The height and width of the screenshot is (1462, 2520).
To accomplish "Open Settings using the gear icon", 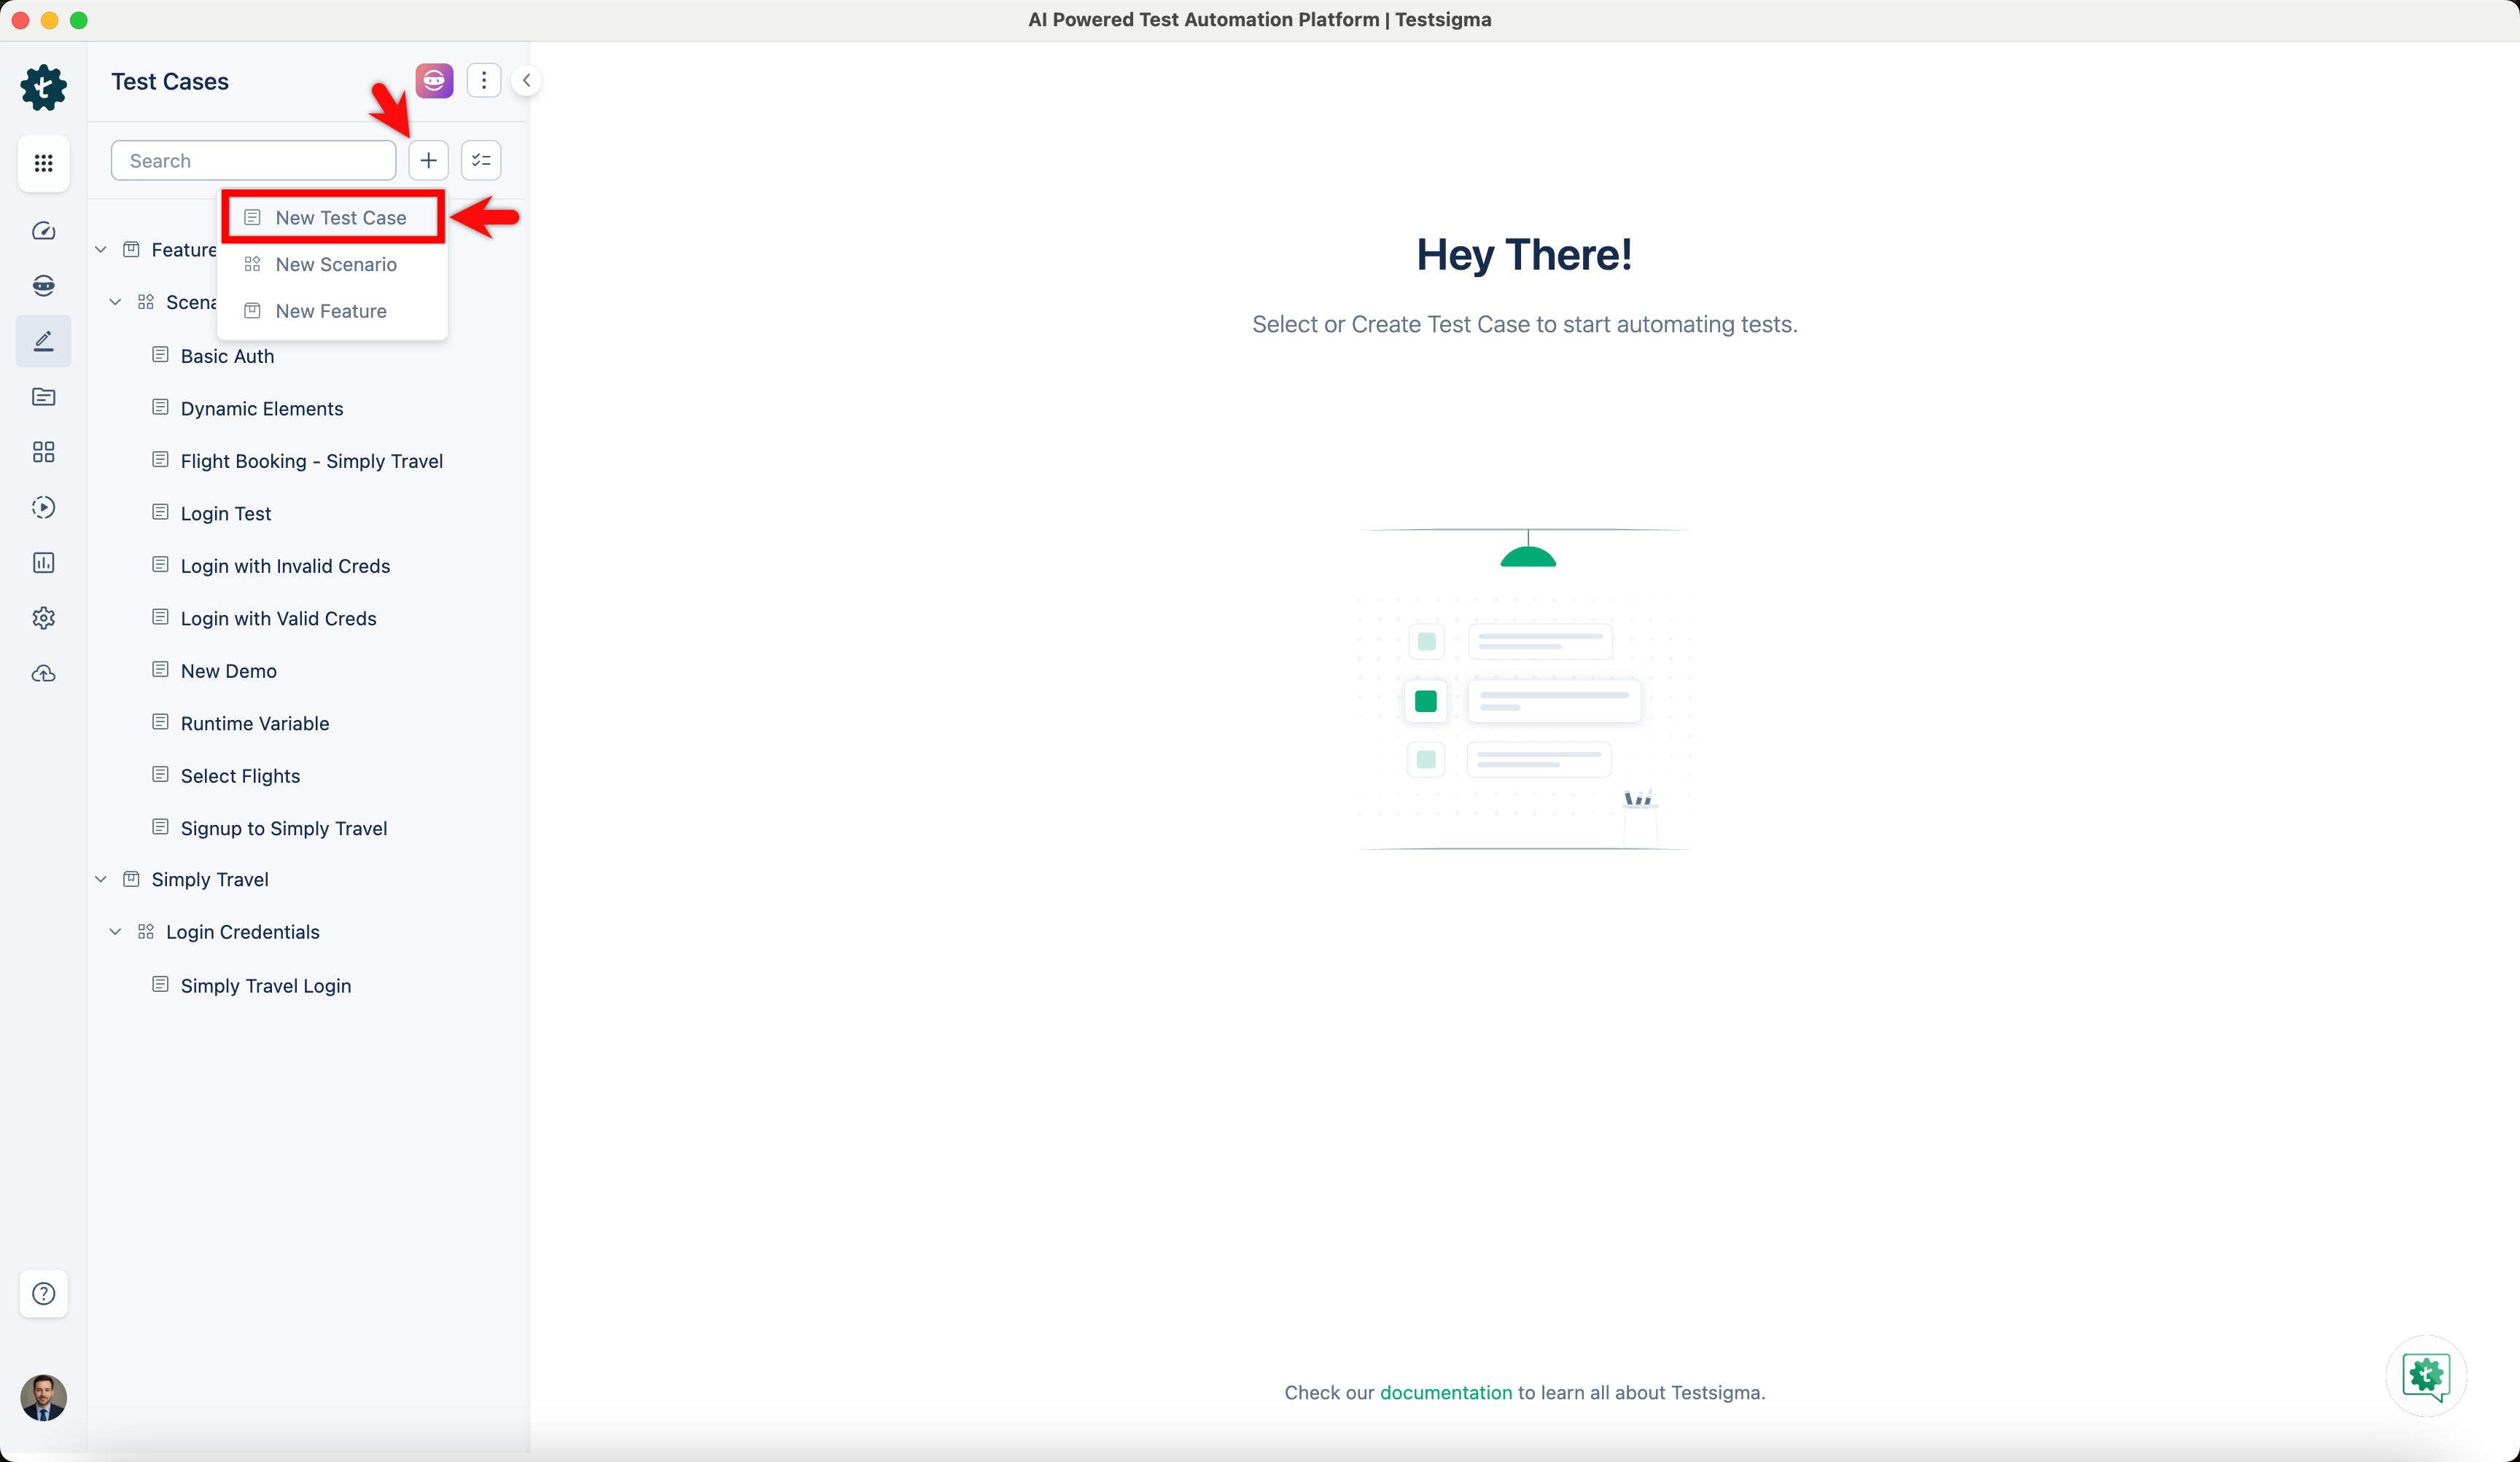I will click(43, 617).
